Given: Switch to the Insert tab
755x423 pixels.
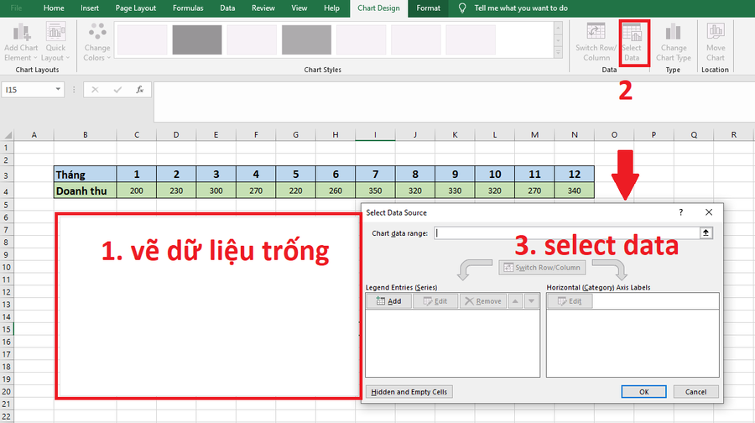Looking at the screenshot, I should pyautogui.click(x=90, y=8).
